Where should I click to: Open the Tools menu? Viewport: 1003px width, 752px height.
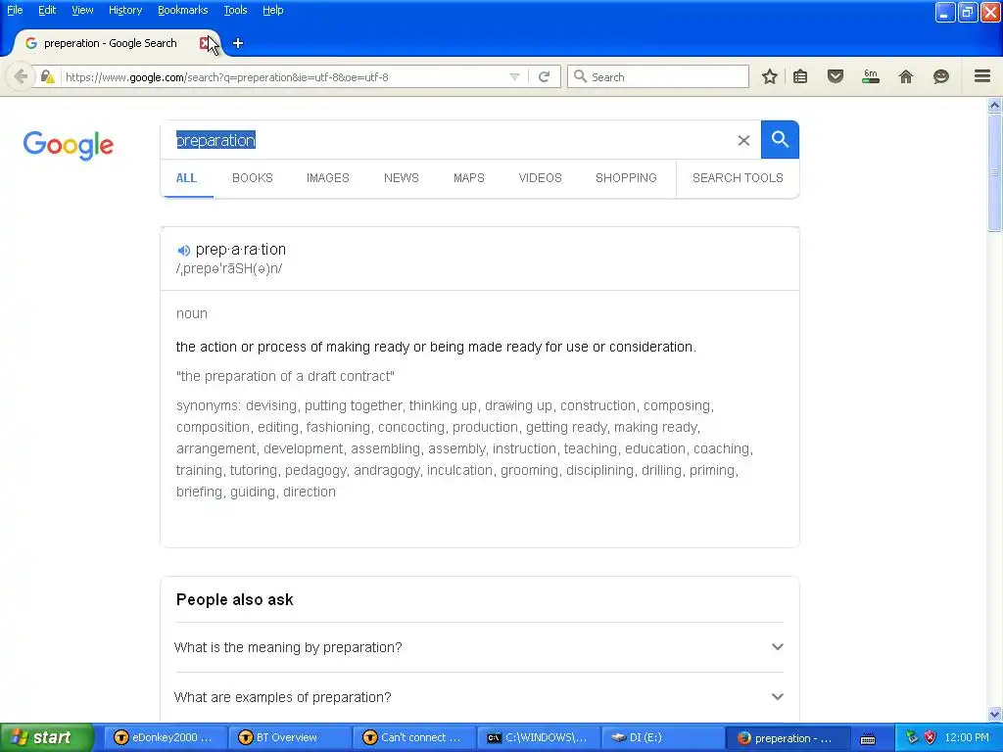pyautogui.click(x=235, y=10)
